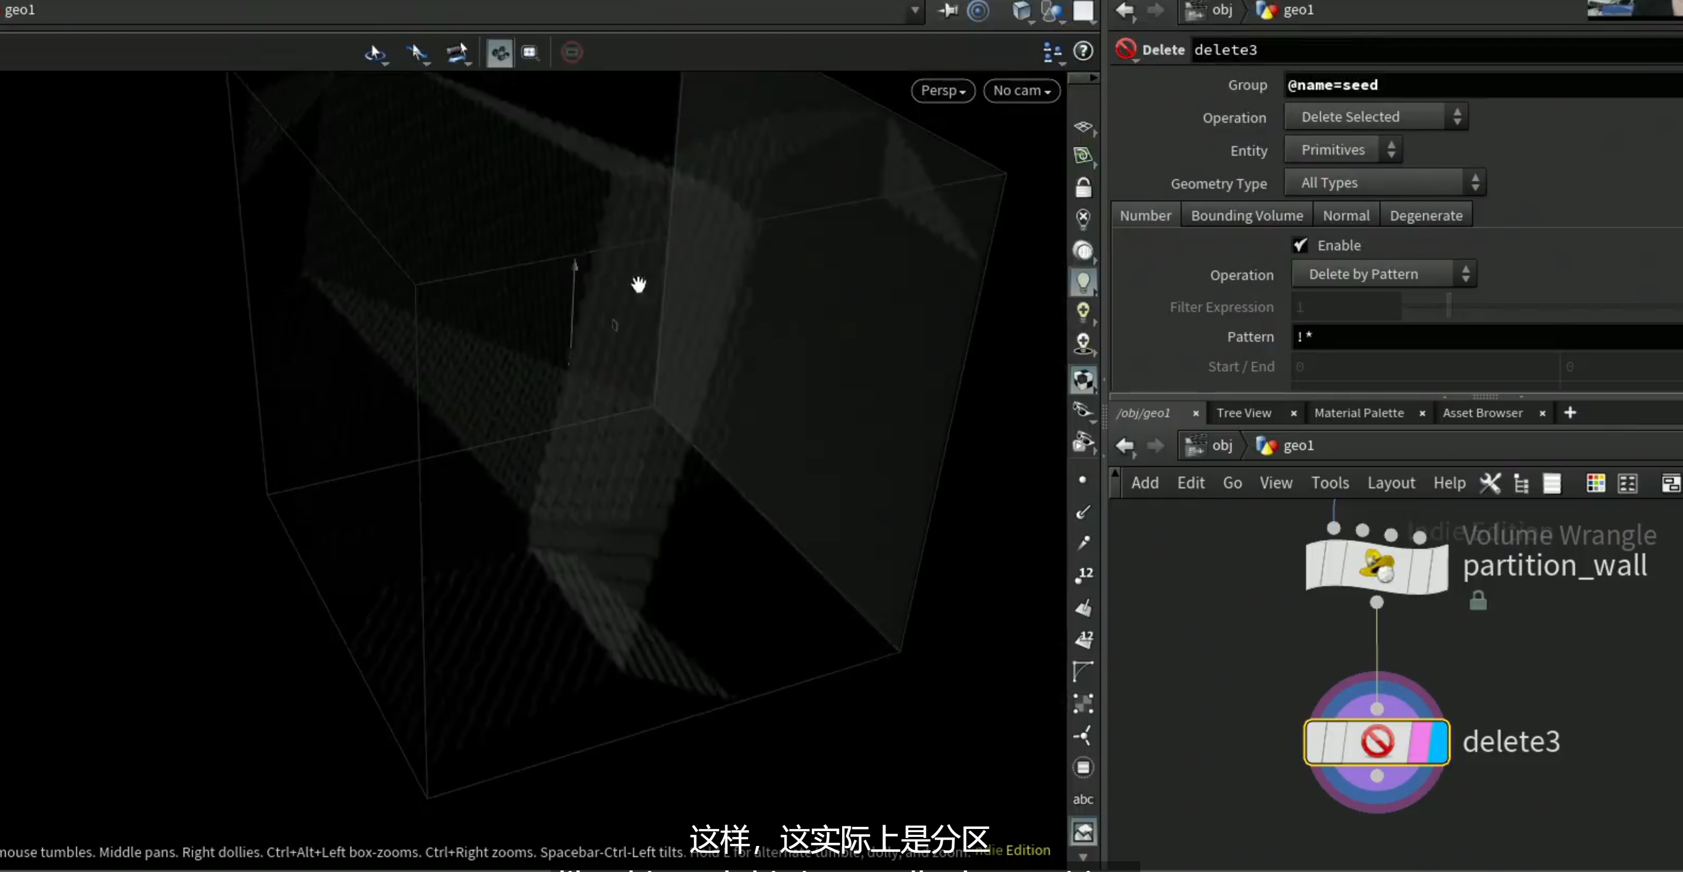Click the Group field containing @name=seed

pyautogui.click(x=1483, y=85)
